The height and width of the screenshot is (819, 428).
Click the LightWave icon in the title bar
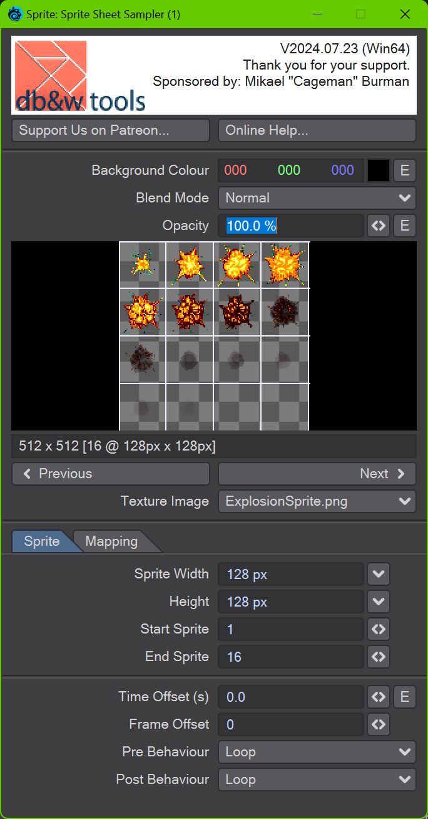14,14
